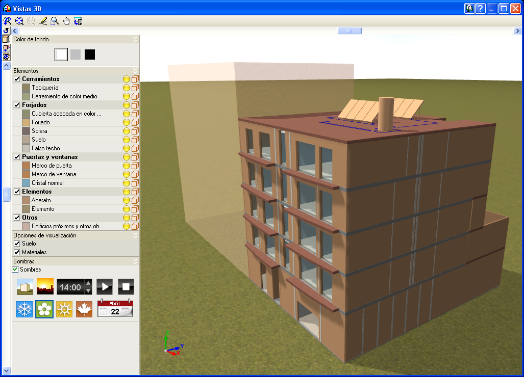Viewport: 524px width, 377px height.
Task: Click the wireframe cube for Solera
Action: click(135, 131)
